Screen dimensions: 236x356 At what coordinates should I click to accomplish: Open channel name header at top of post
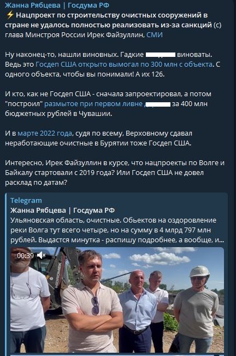click(57, 5)
